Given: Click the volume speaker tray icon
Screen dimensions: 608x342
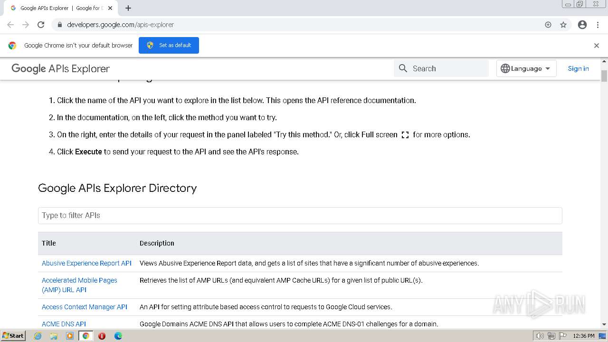Looking at the screenshot, I should tap(540, 336).
